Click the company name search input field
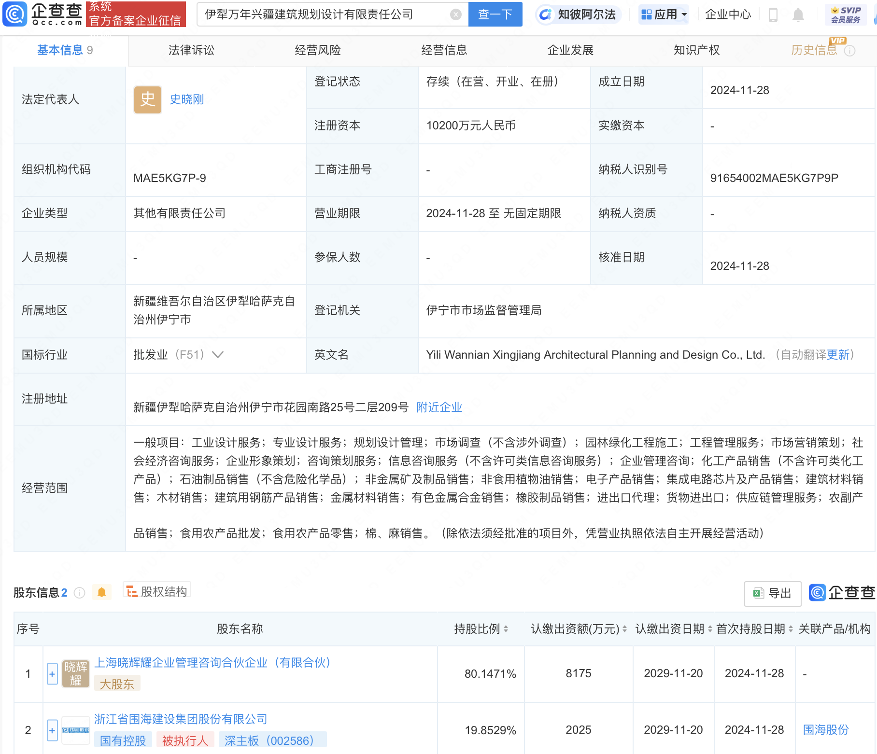 (x=324, y=14)
